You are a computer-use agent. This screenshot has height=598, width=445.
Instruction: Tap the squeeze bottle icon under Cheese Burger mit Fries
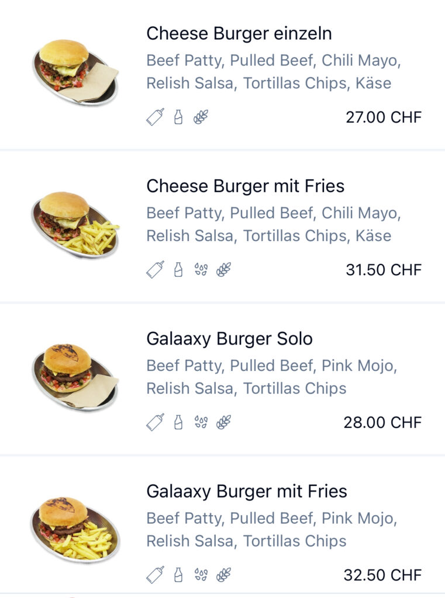(x=155, y=270)
